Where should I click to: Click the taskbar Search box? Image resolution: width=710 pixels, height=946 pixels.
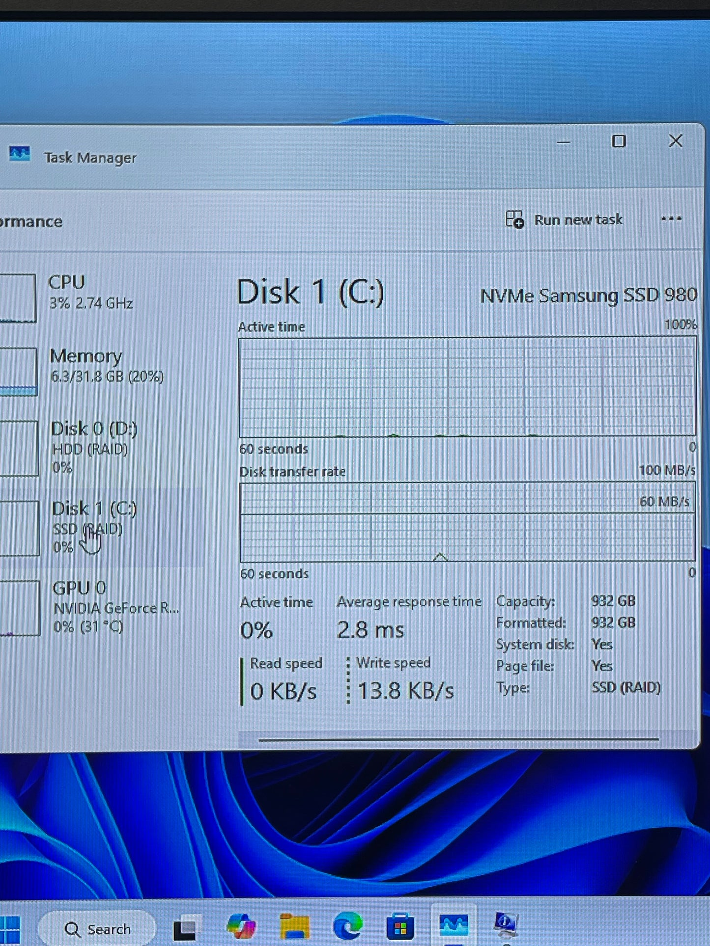pos(97,929)
